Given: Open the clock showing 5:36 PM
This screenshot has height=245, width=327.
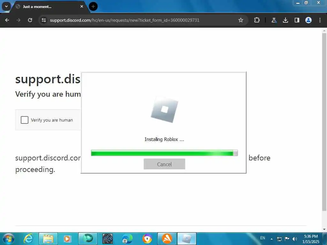Looking at the screenshot, I should click(311, 239).
